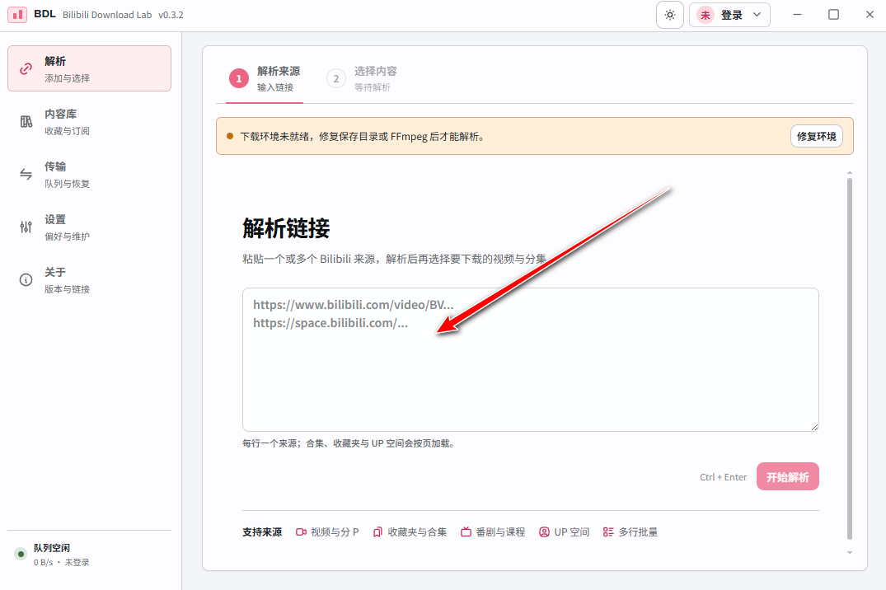
Task: Open the 关于 版本与链接 page
Action: [89, 279]
